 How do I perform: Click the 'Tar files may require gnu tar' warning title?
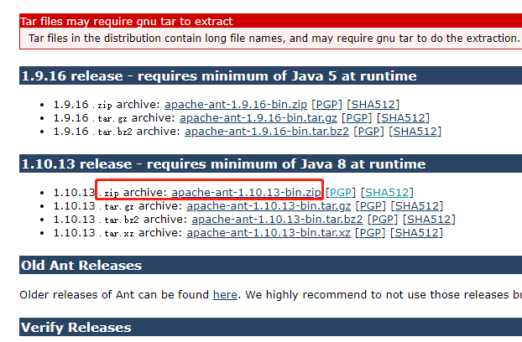pos(127,22)
